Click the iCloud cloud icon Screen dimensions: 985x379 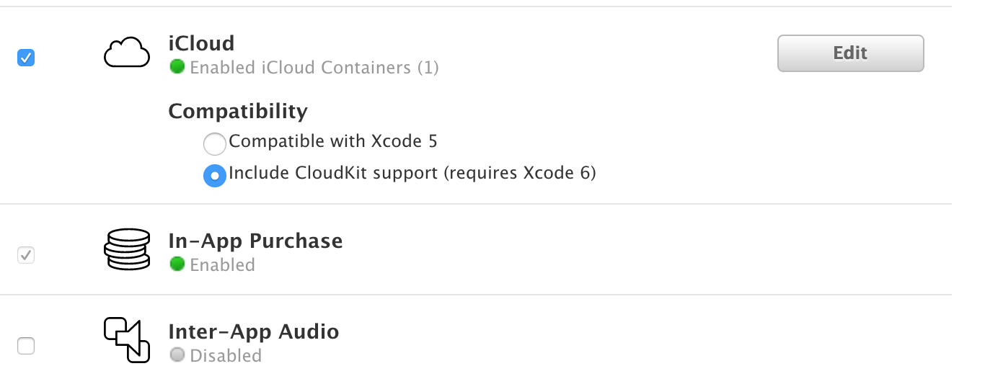[x=127, y=53]
